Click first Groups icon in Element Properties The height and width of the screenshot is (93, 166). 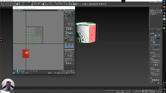tap(67, 63)
